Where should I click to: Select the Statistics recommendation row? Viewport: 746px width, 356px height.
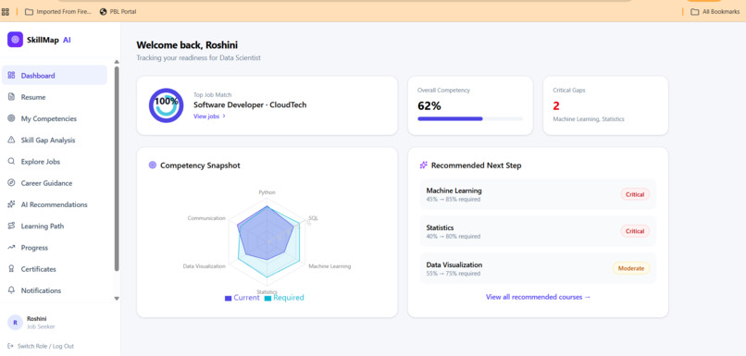pos(538,231)
